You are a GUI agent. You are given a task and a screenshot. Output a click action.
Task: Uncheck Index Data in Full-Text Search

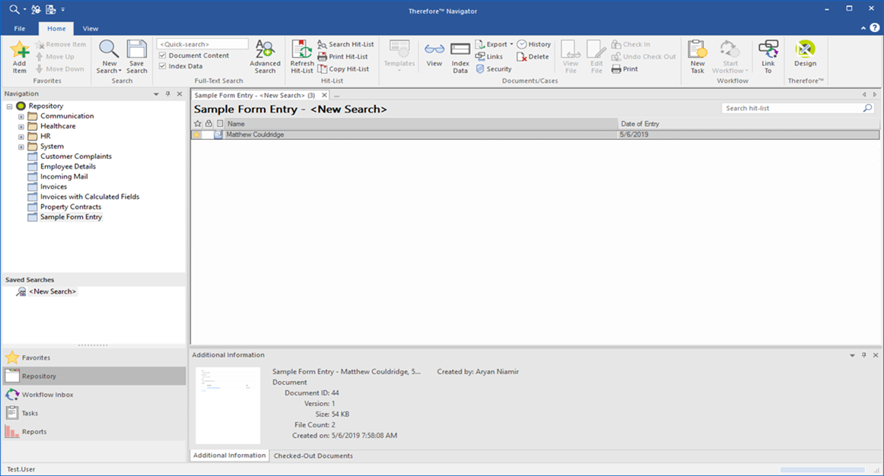coord(164,67)
